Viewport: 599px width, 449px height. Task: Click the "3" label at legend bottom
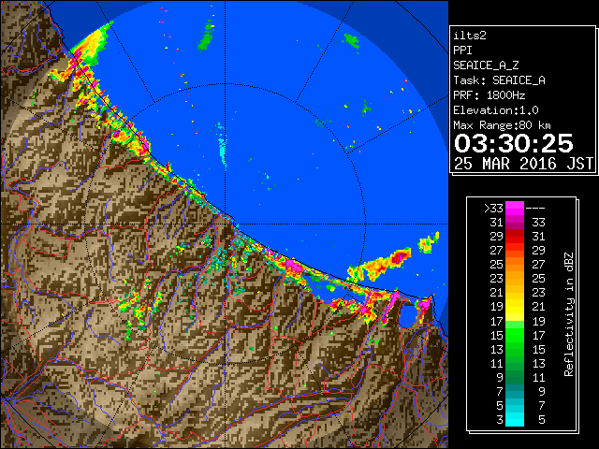click(500, 420)
